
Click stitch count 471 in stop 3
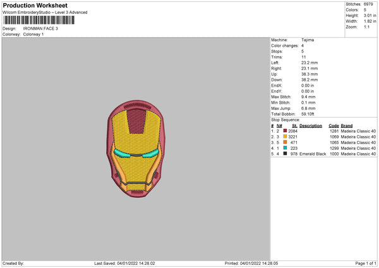(294, 142)
